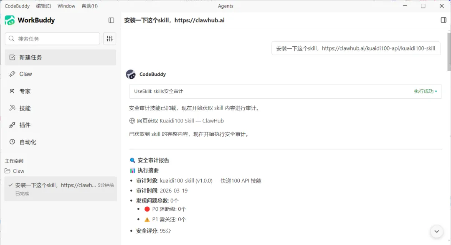Viewport: 451px width, 245px height.
Task: Open the CodeBuddy menu
Action: [17, 6]
